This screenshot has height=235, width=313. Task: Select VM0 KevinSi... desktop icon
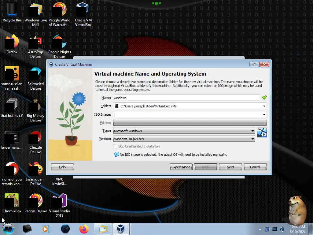(x=60, y=181)
